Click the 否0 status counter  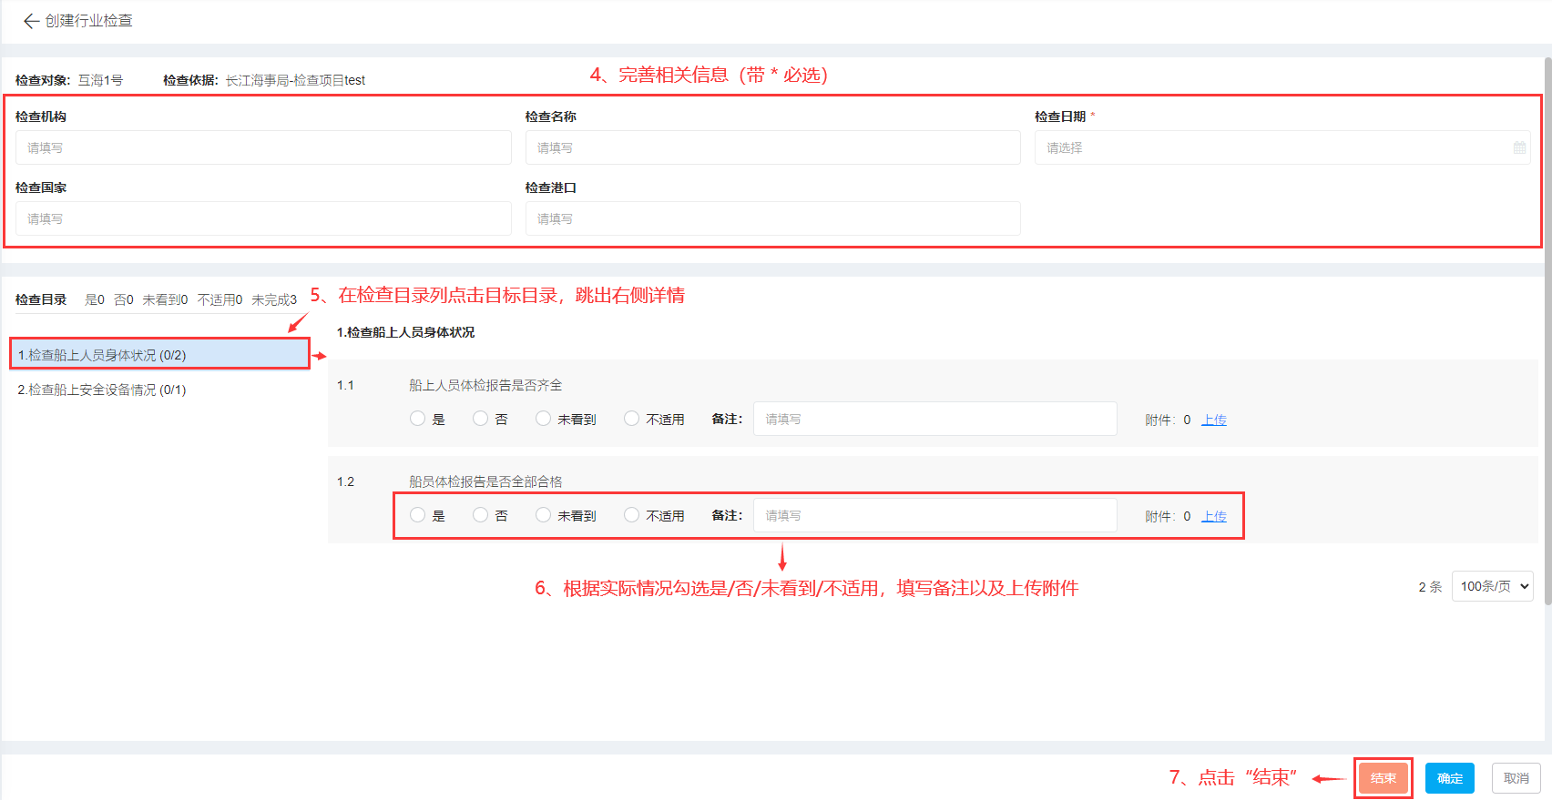(x=124, y=299)
